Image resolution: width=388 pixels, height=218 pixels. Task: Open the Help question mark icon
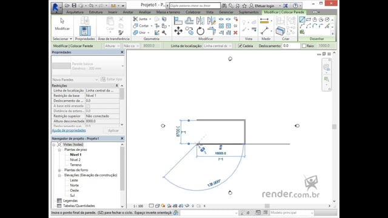tap(295, 5)
